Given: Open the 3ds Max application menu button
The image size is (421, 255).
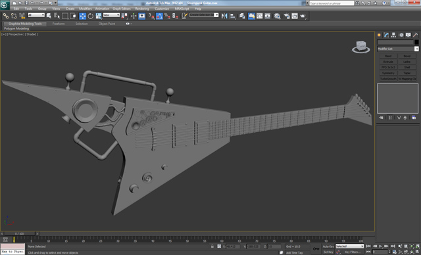Looking at the screenshot, I should click(x=5, y=5).
